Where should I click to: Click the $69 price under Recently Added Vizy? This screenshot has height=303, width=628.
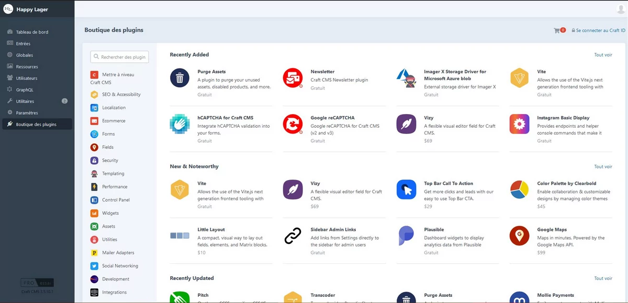click(428, 141)
